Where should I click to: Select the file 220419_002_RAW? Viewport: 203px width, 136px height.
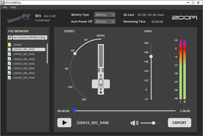click(x=24, y=54)
